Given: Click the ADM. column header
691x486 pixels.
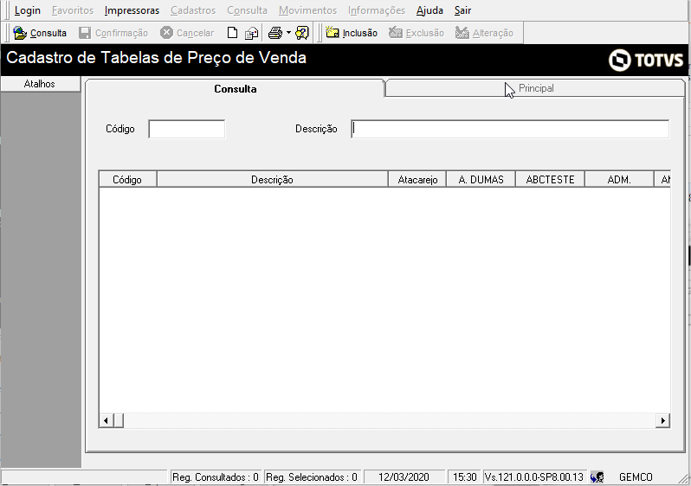Looking at the screenshot, I should pos(619,180).
